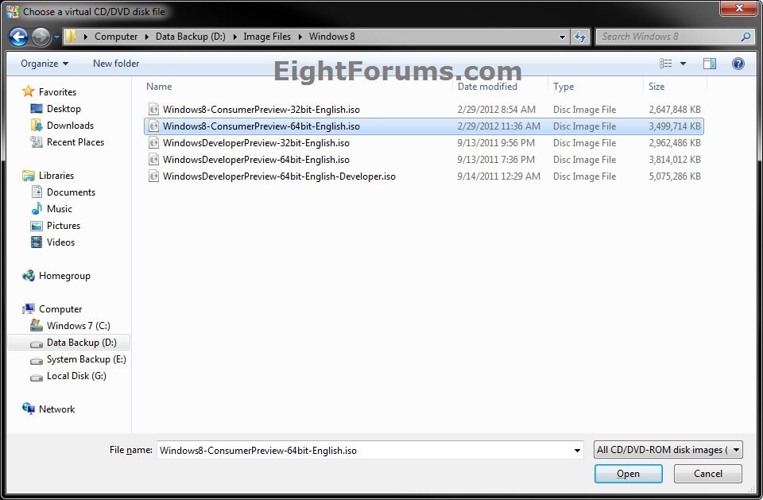Click the Open button
The width and height of the screenshot is (763, 500).
(x=628, y=474)
